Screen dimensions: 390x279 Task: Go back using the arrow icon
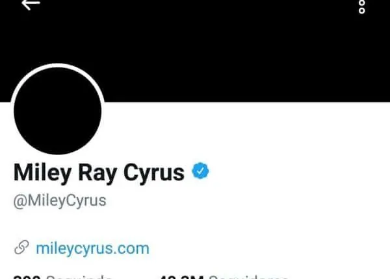pos(31,4)
